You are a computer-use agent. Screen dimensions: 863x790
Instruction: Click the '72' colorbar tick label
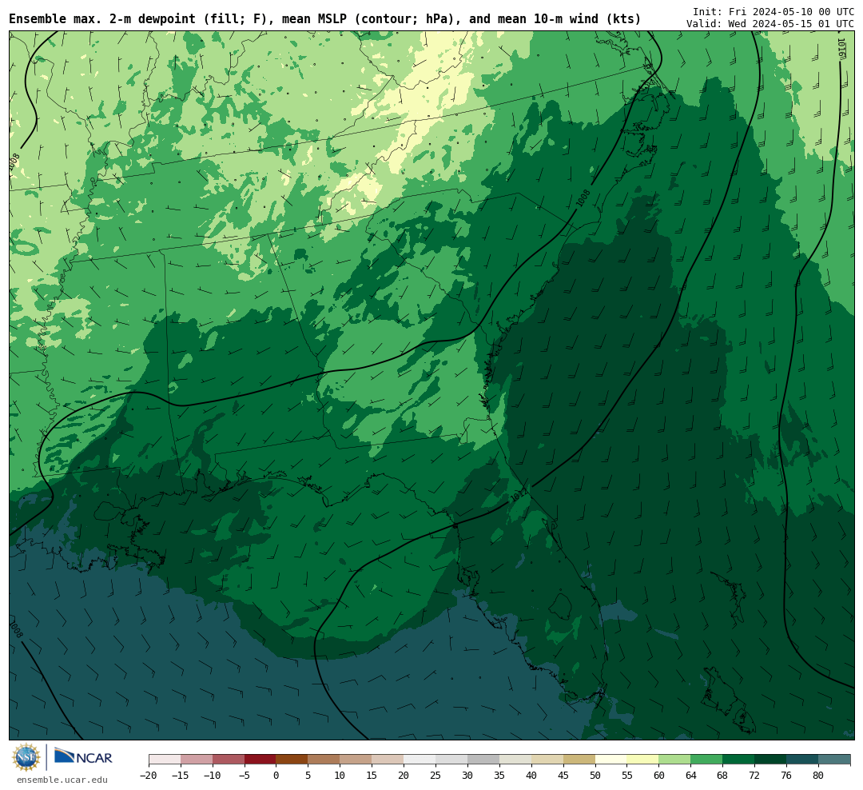pos(754,776)
